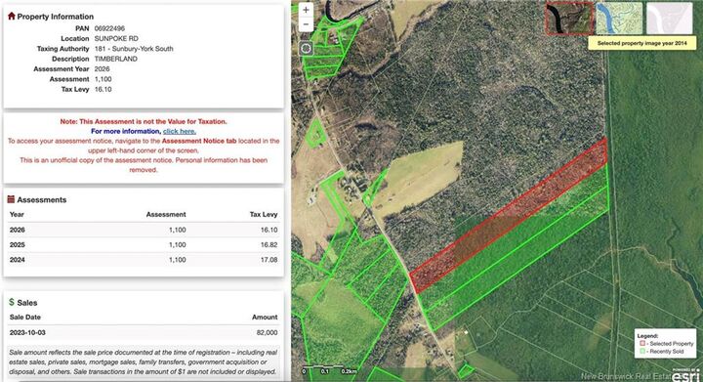This screenshot has width=703, height=382.
Task: Zoom in on the map
Action: click(306, 10)
